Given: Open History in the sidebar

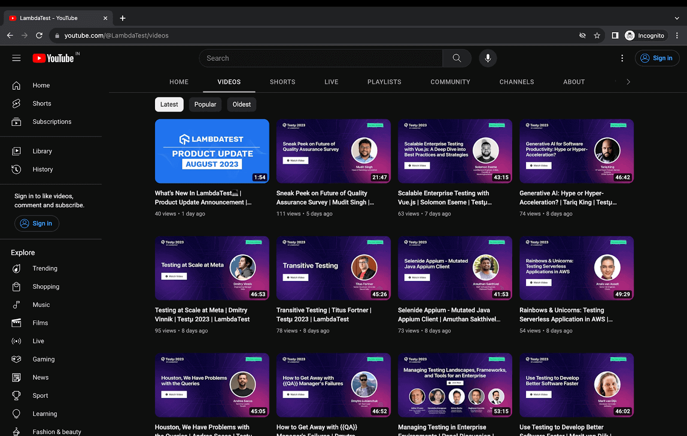Looking at the screenshot, I should (x=43, y=170).
